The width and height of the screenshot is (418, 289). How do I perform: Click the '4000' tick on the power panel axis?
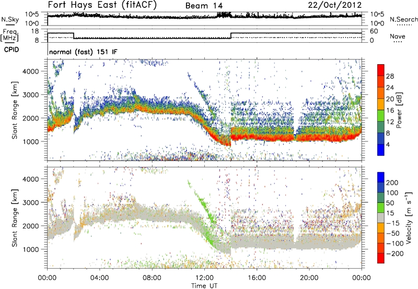pos(30,71)
